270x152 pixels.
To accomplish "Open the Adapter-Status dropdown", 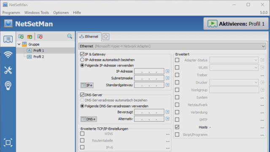I will point(234,60).
